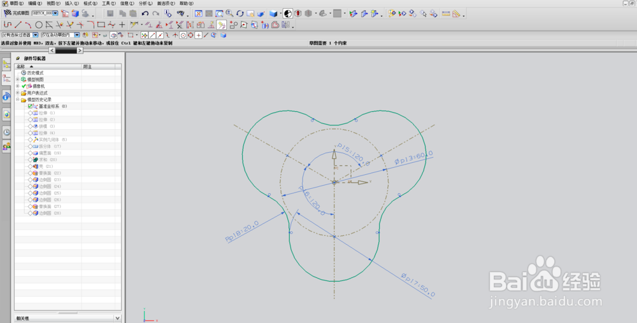Click the 附注 column header
Screen dimensions: 637x323
[98, 67]
